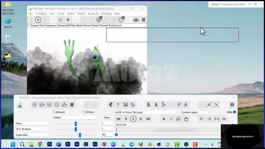The image size is (265, 149).
Task: Click the picture badge icon in main toolbar
Action: tap(99, 19)
